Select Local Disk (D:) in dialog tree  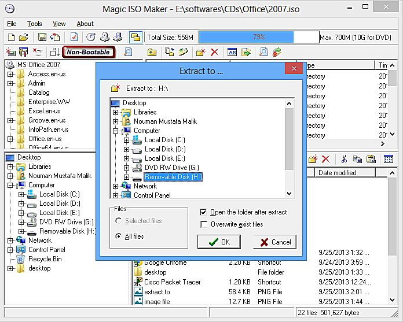pos(165,149)
